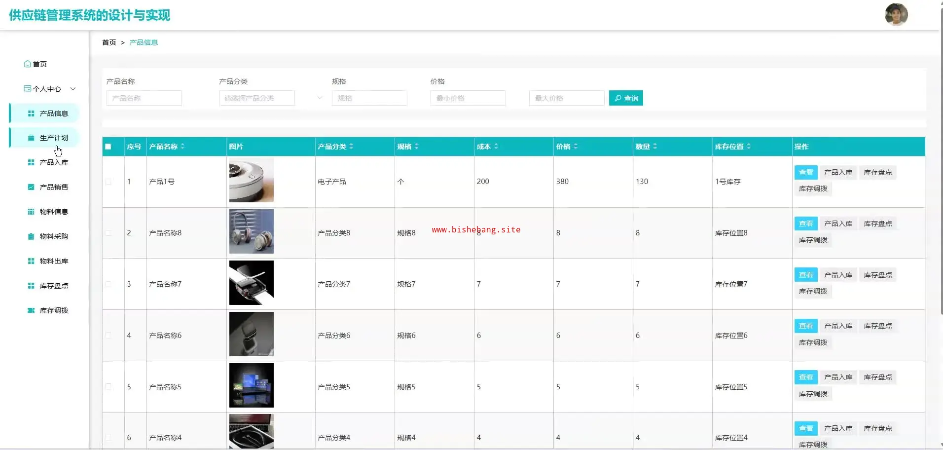943x450 pixels.
Task: Click the 物料采购 clipboard icon
Action: (x=31, y=236)
